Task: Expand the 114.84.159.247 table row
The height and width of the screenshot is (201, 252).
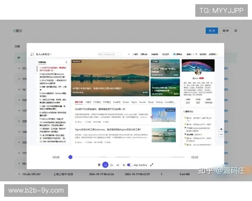Action: [x=18, y=174]
